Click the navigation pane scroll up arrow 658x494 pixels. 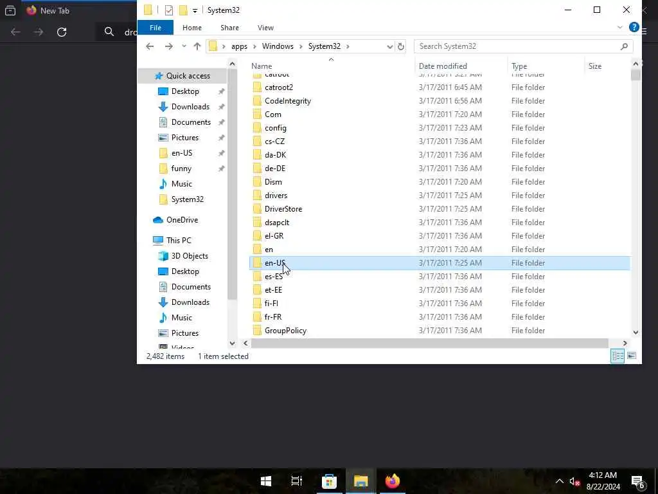tap(232, 64)
